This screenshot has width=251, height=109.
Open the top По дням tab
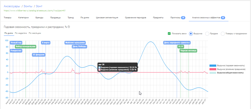[85, 18]
